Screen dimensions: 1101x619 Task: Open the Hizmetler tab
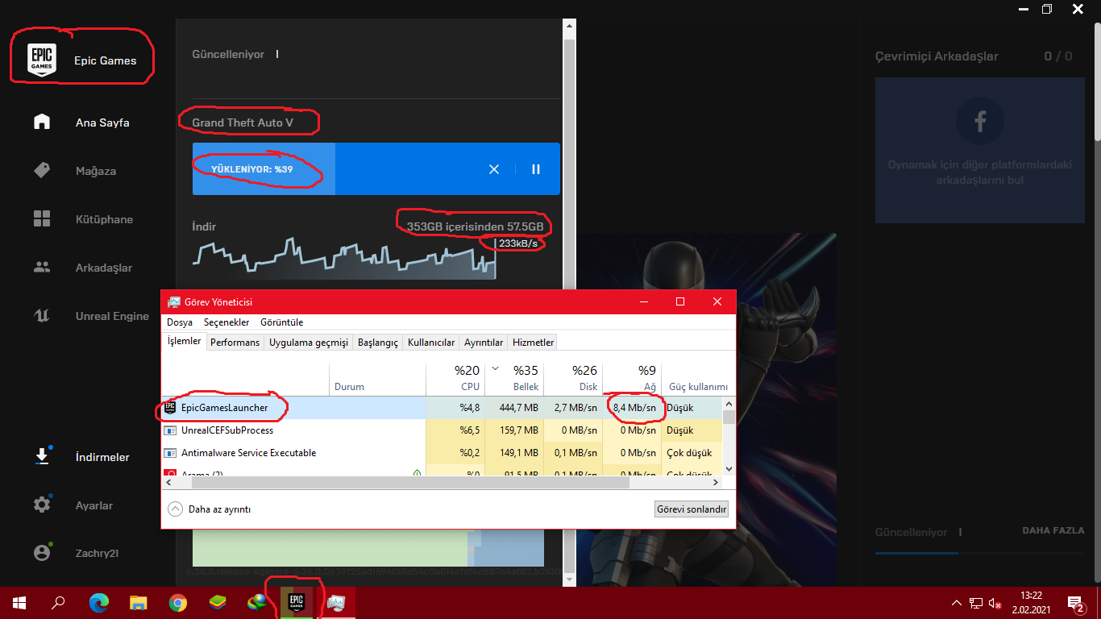pos(533,343)
